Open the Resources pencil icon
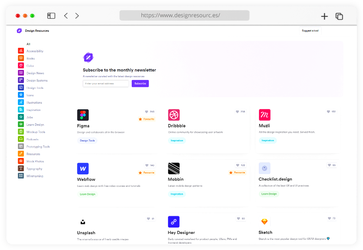 tap(21, 154)
